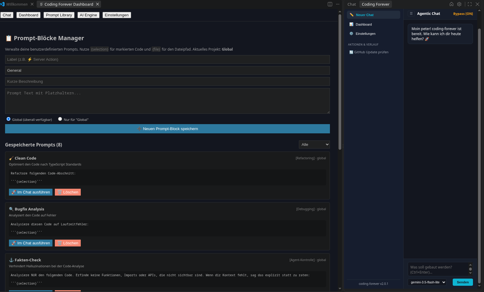Open the gear settings icon in side panel
This screenshot has height=292, width=484.
pyautogui.click(x=459, y=4)
